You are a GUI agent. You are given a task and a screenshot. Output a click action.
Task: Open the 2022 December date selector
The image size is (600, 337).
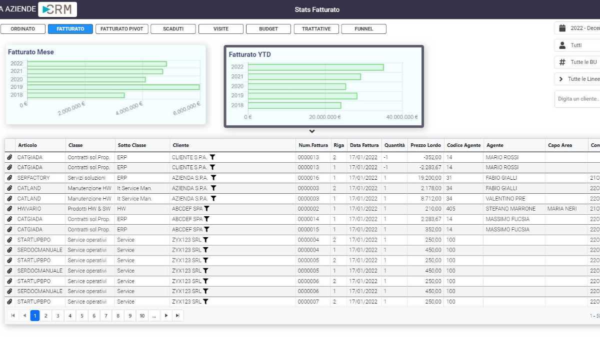(577, 28)
